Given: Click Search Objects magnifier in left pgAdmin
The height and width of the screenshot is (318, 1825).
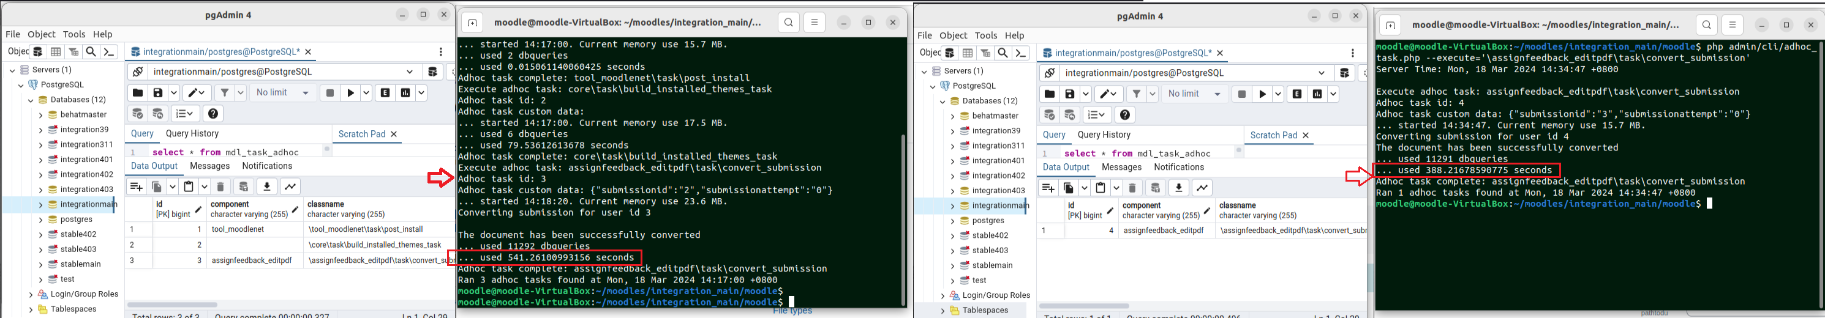Looking at the screenshot, I should [x=91, y=51].
